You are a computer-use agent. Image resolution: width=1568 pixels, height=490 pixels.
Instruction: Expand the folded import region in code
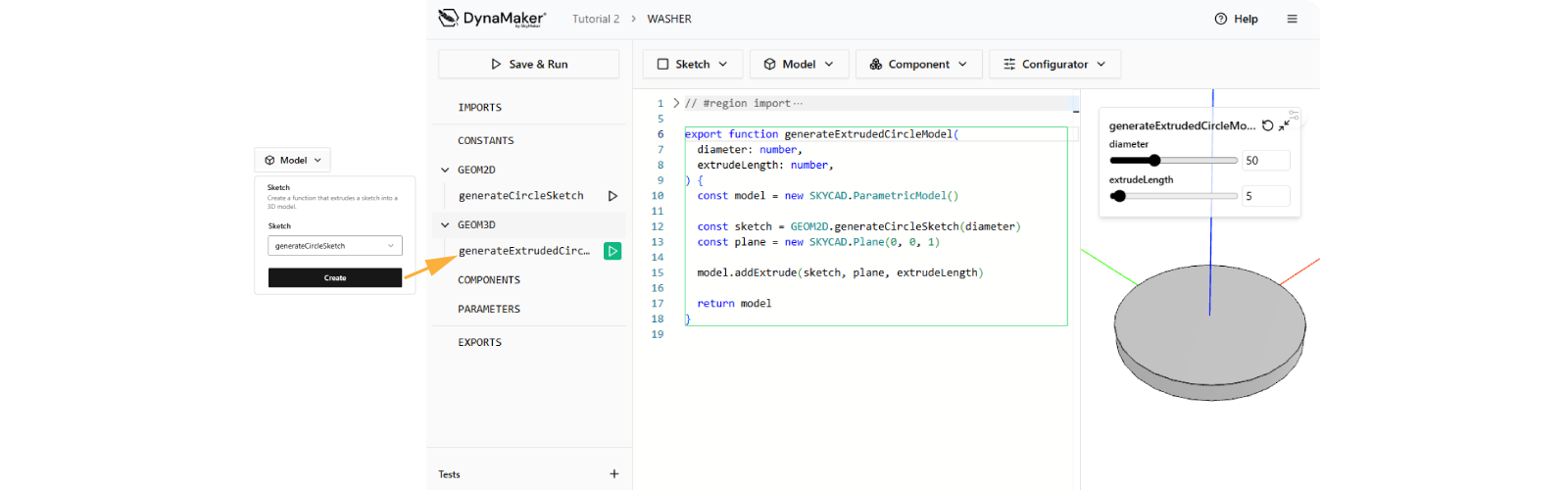point(676,103)
